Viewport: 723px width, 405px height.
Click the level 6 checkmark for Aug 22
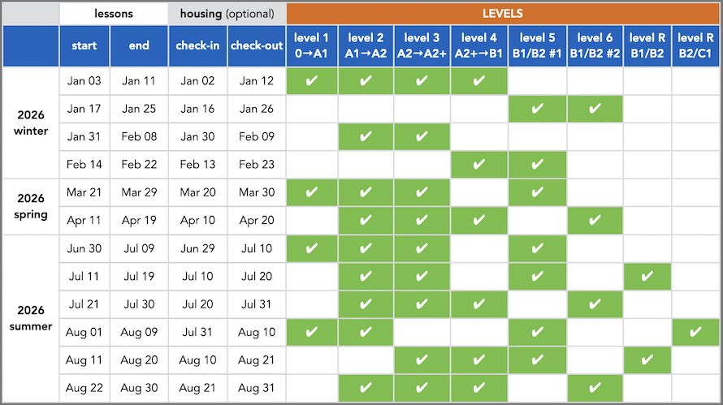[595, 387]
